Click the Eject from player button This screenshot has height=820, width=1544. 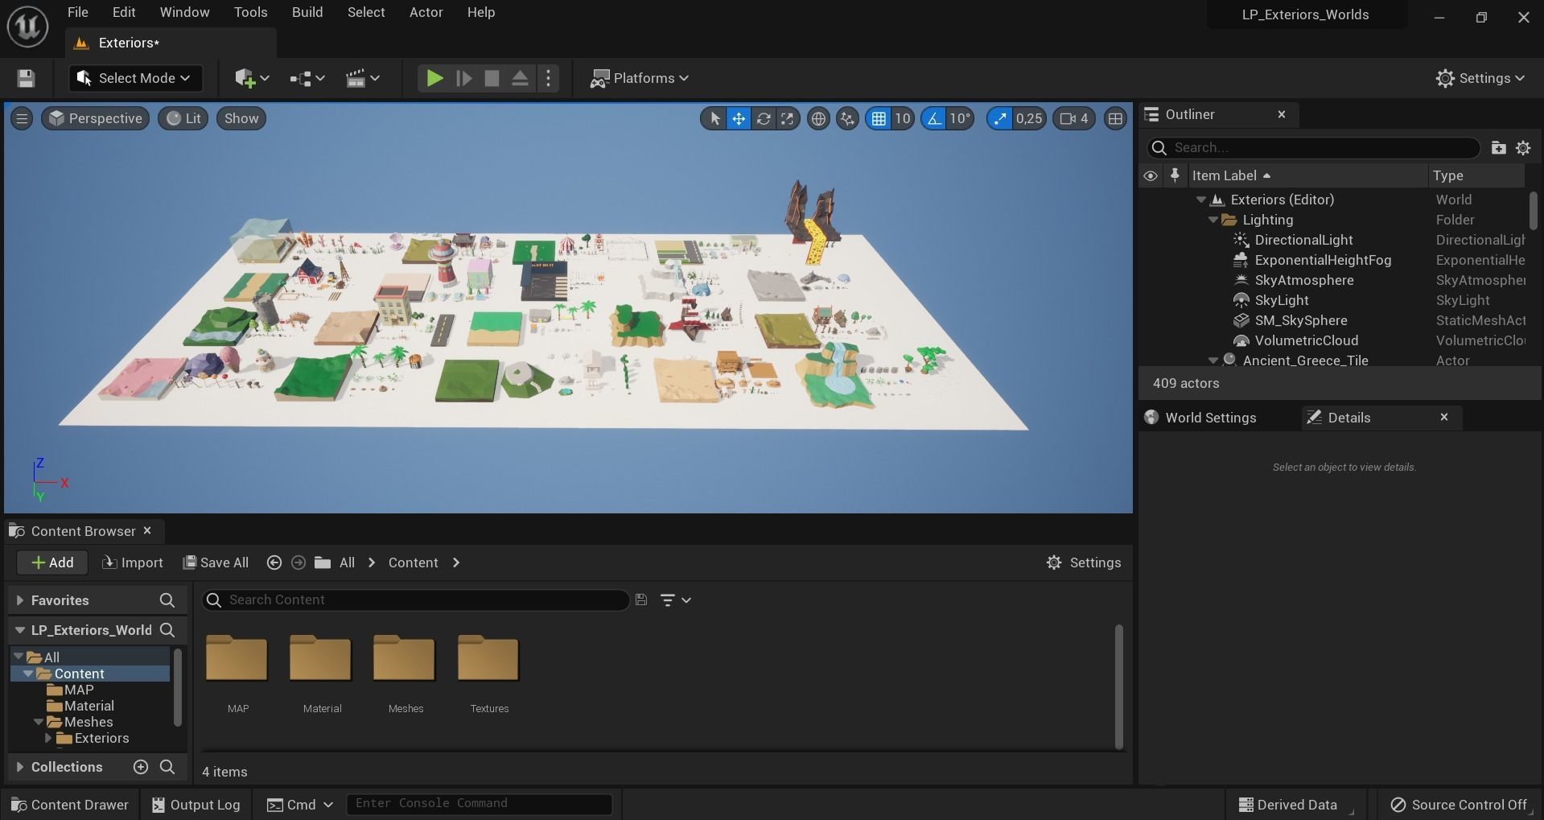click(x=520, y=78)
